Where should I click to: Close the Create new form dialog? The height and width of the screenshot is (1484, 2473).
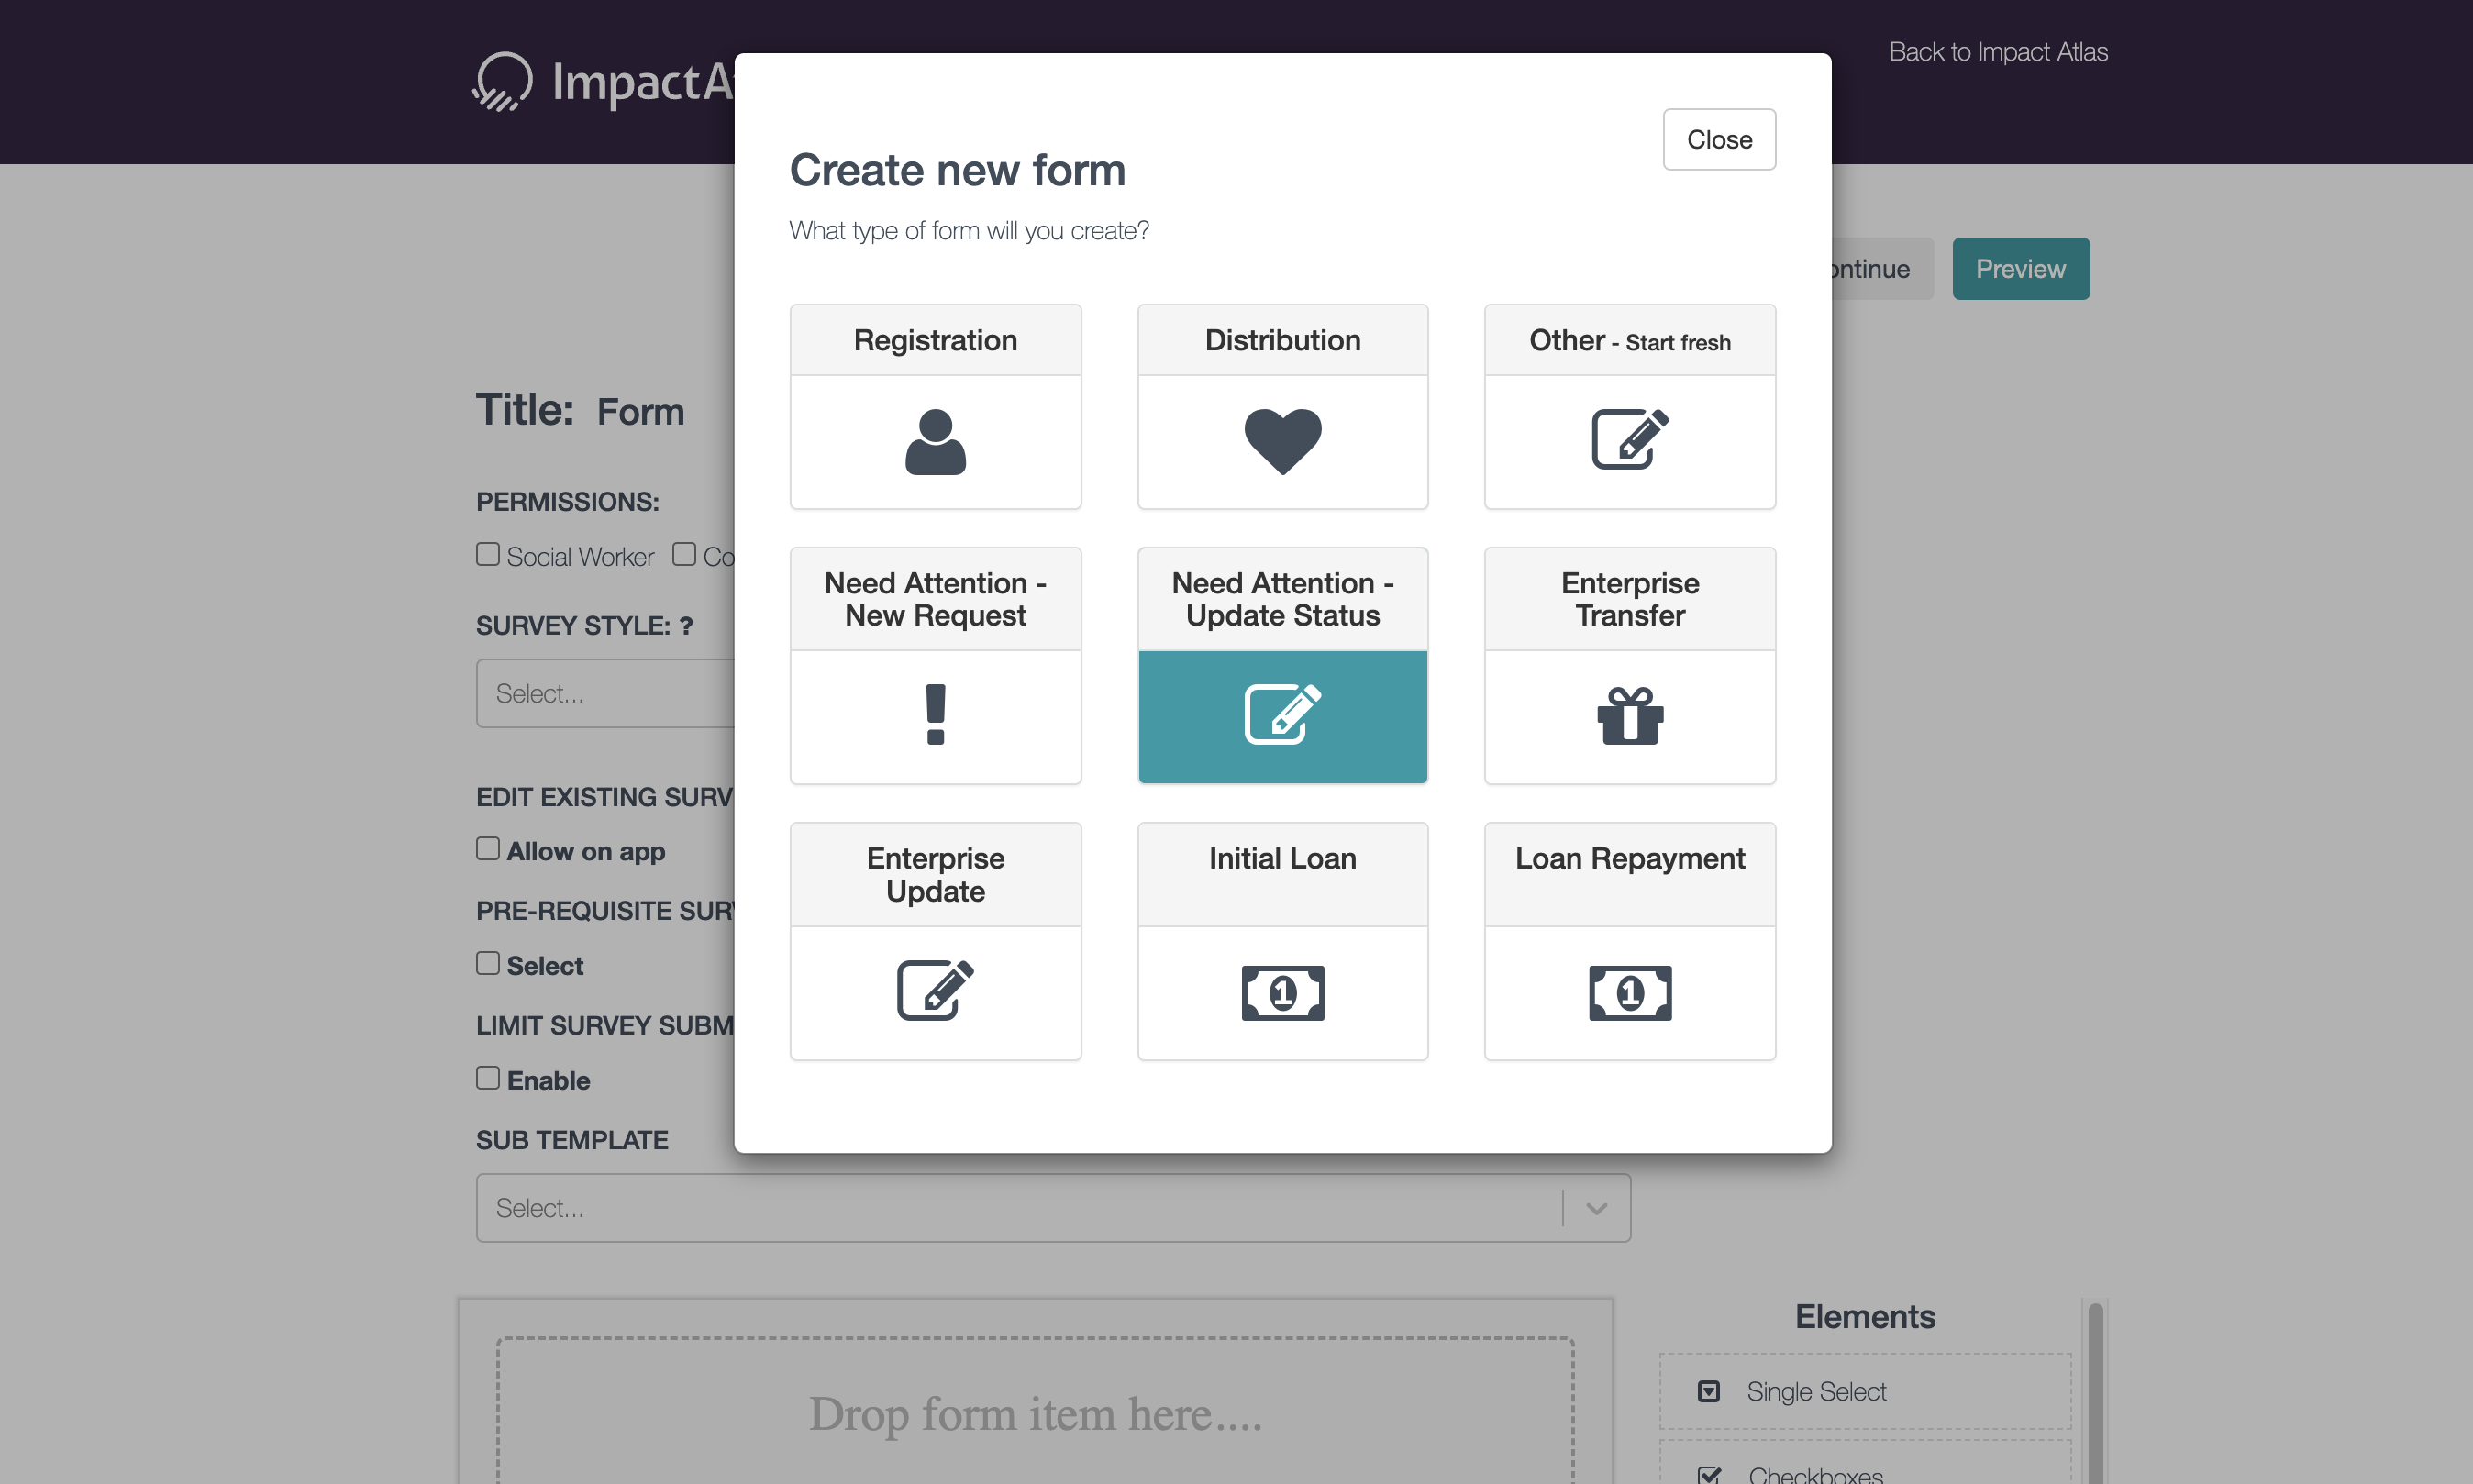1718,140
